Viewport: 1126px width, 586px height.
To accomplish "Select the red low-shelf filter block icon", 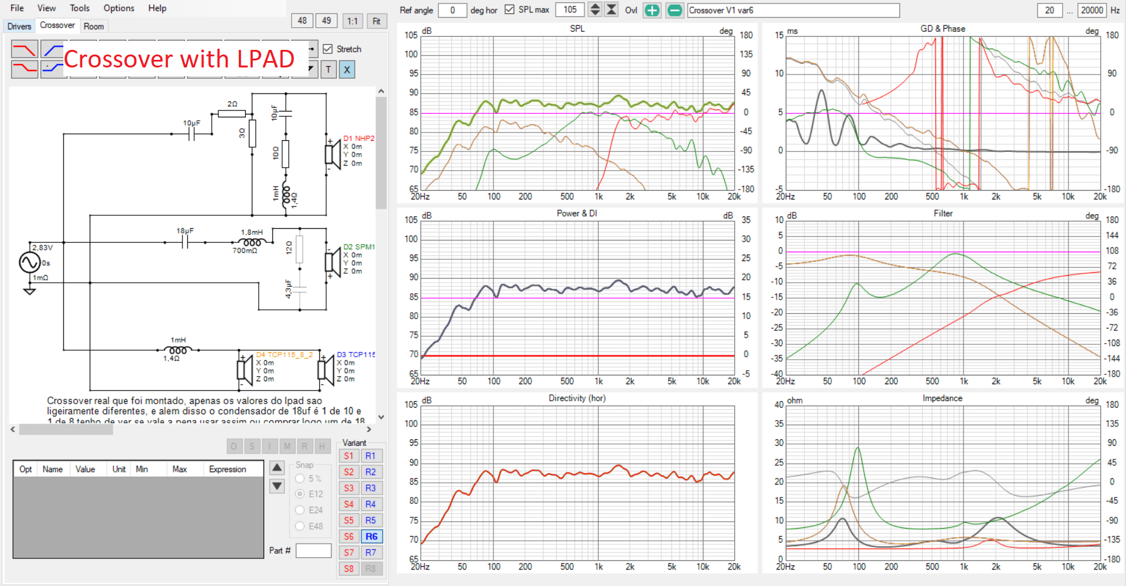I will click(24, 69).
